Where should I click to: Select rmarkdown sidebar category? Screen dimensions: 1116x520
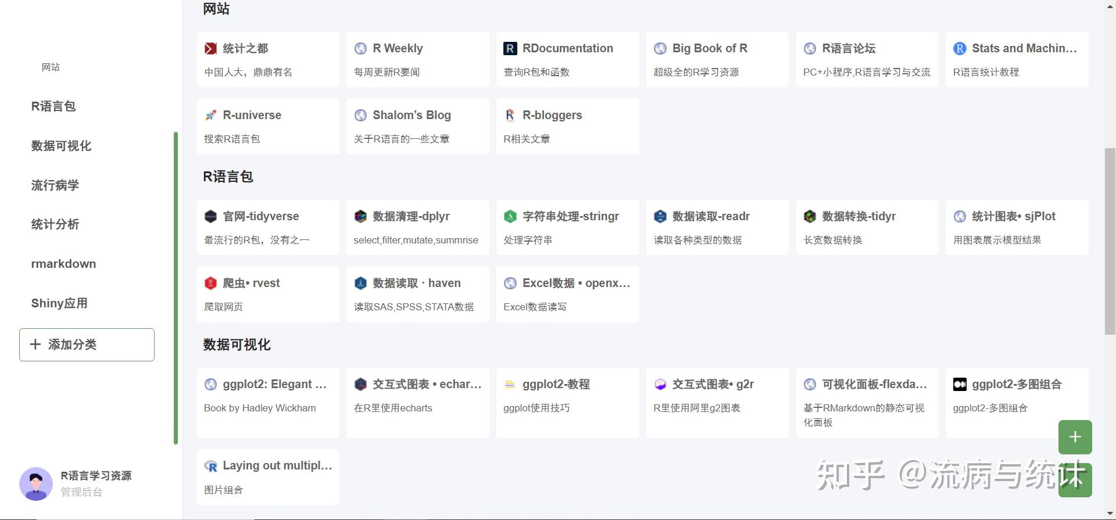[63, 264]
